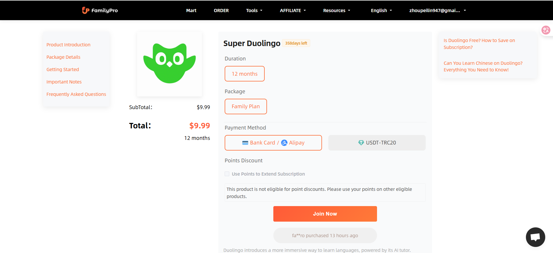Click the translation icon at top right
Viewport: 553px width, 253px height.
(x=546, y=30)
